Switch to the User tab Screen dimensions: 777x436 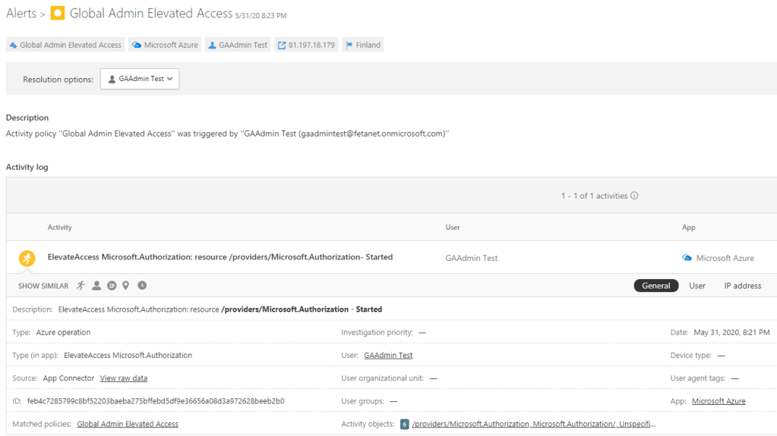coord(696,286)
